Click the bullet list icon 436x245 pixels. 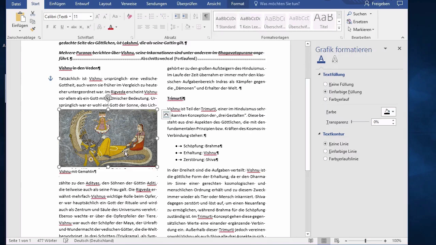(140, 16)
